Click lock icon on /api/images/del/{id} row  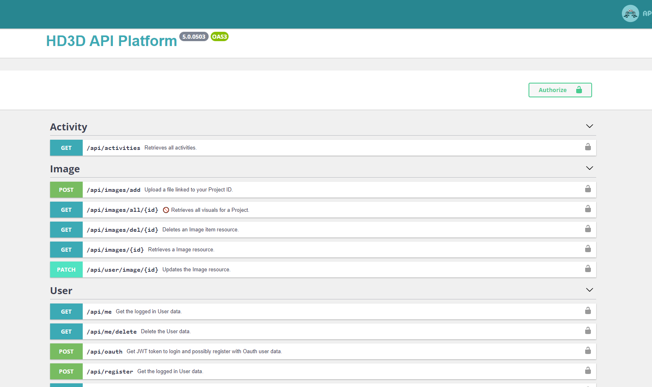pyautogui.click(x=588, y=229)
